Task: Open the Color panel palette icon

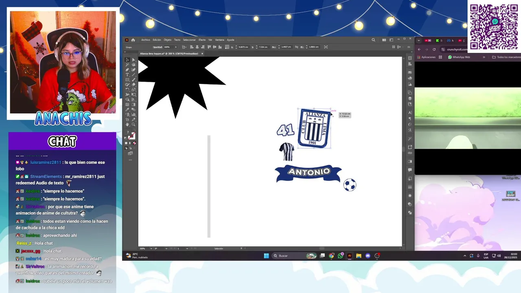Action: pyautogui.click(x=410, y=78)
